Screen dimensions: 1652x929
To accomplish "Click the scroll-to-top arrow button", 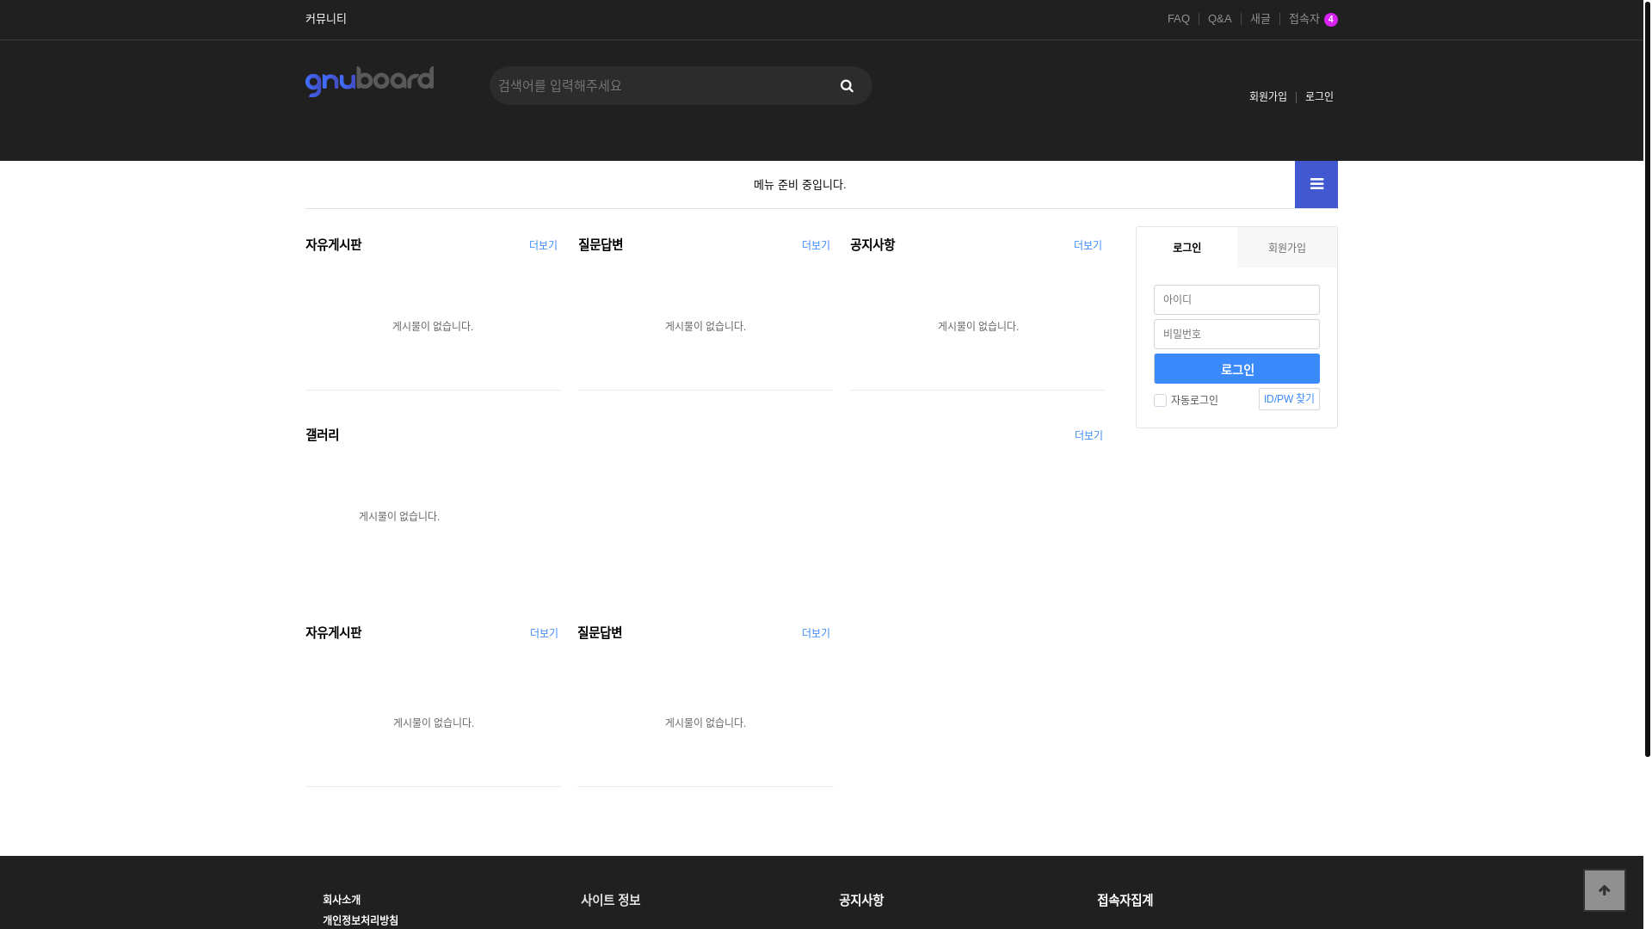I will coord(1605,890).
